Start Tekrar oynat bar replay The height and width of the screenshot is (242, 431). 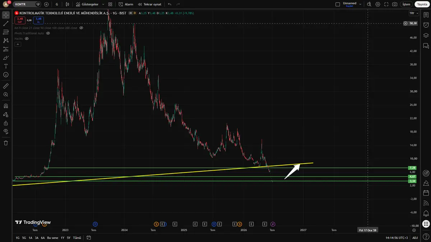(x=149, y=4)
